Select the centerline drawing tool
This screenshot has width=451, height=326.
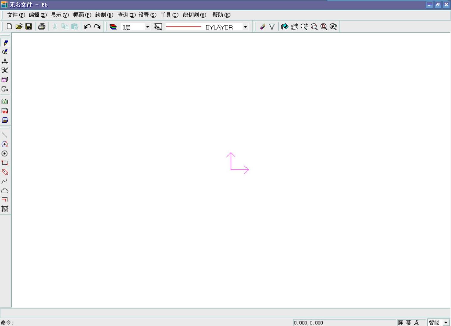click(5, 172)
